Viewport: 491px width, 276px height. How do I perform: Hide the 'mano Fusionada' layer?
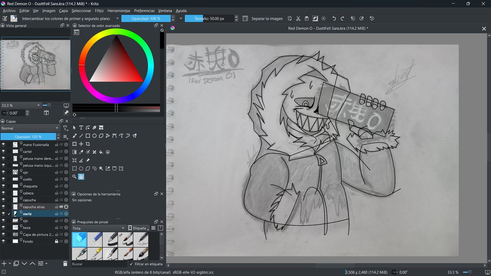pyautogui.click(x=3, y=145)
